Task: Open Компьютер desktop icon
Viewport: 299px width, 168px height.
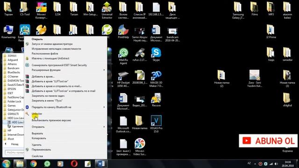Action: 8,32
